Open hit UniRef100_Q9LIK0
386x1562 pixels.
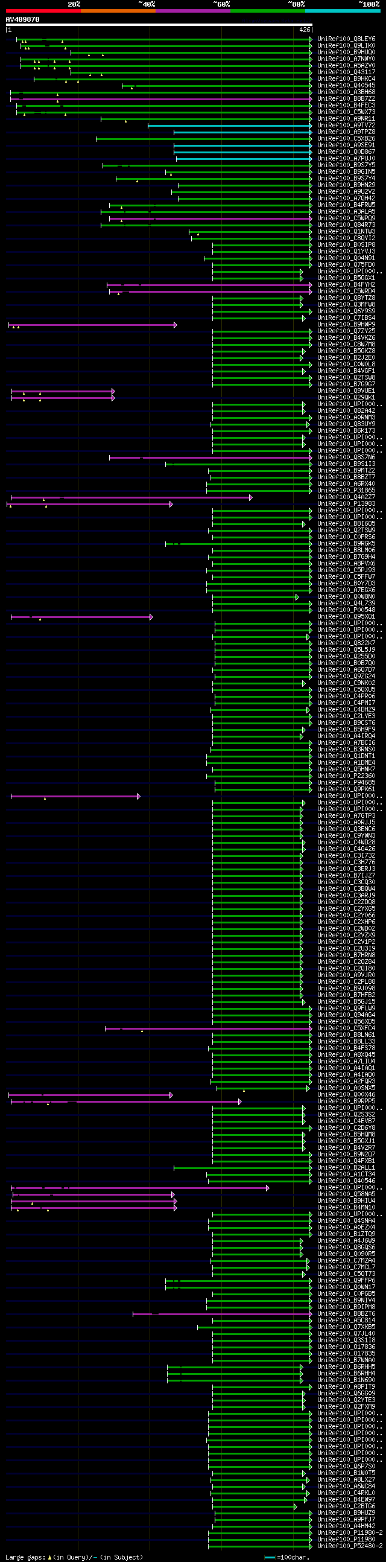[346, 46]
